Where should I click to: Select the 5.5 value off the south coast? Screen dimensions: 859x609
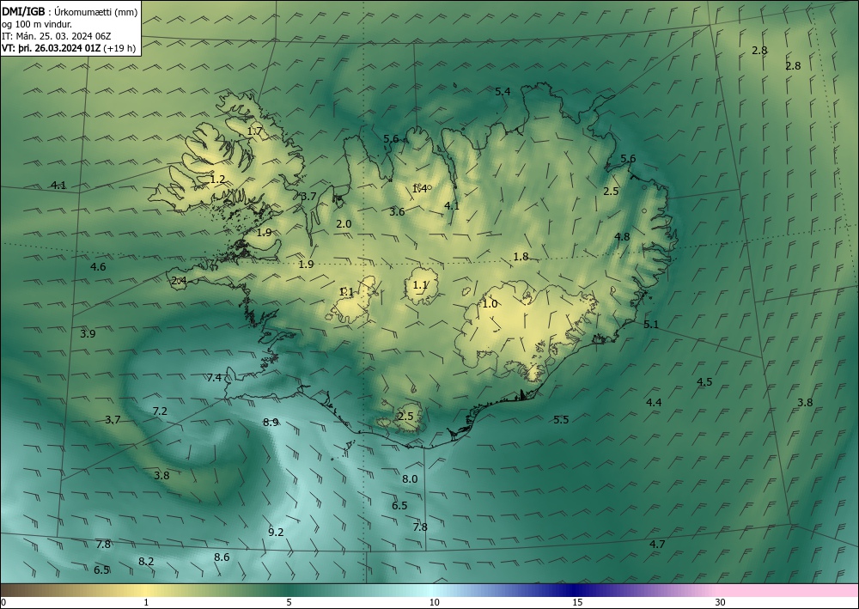coord(561,419)
